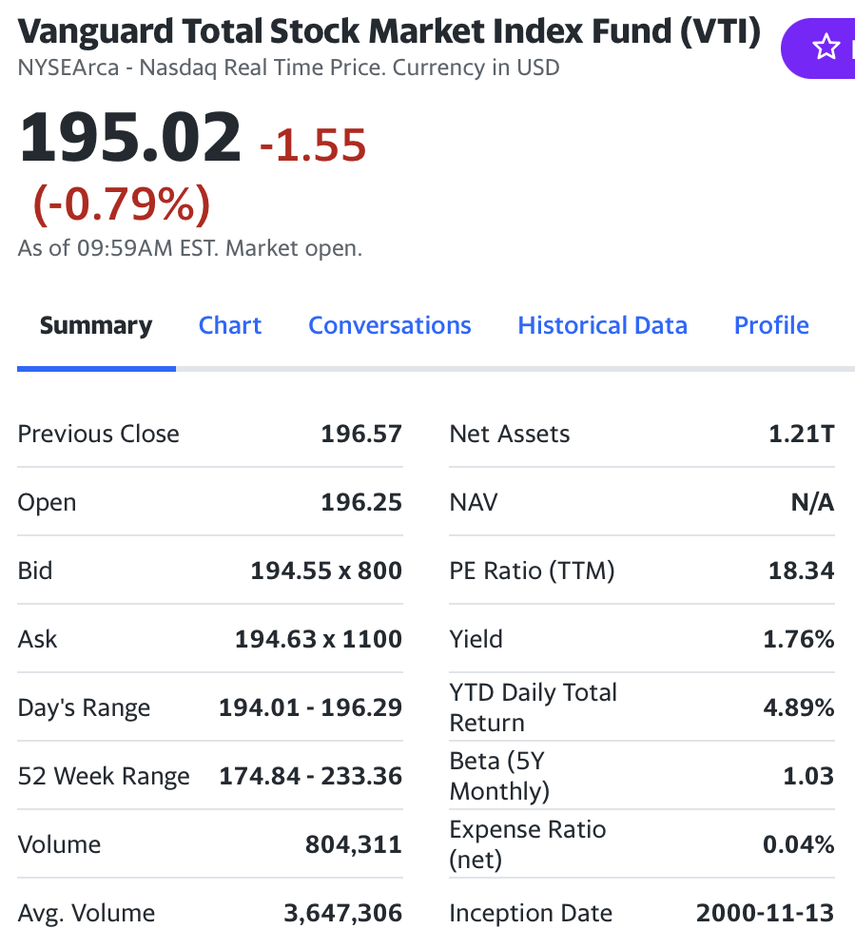Image resolution: width=855 pixels, height=948 pixels.
Task: Click the Inception Date 2000-11-13
Action: click(765, 913)
